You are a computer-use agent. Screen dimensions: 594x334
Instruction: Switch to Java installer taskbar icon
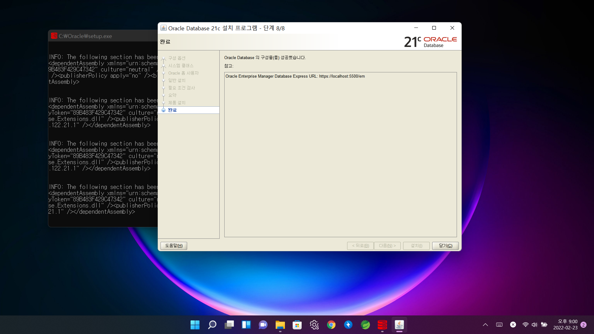click(x=399, y=325)
